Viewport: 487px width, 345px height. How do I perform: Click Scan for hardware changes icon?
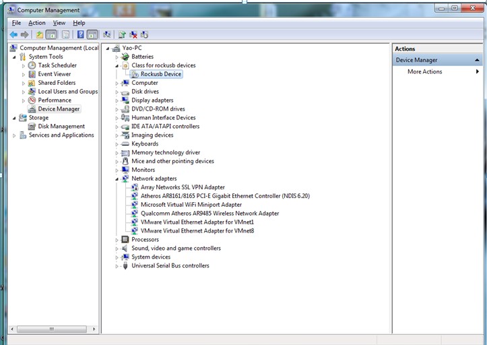(107, 34)
